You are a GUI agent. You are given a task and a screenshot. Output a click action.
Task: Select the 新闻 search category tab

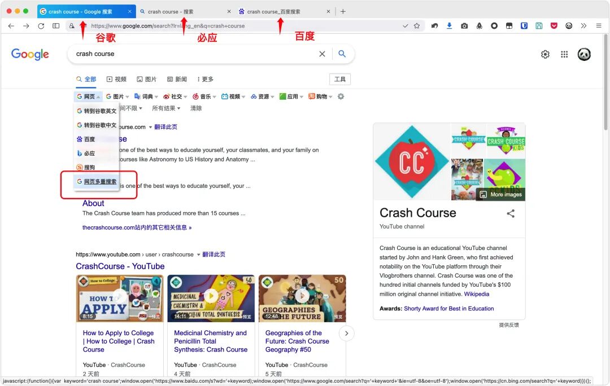click(177, 80)
